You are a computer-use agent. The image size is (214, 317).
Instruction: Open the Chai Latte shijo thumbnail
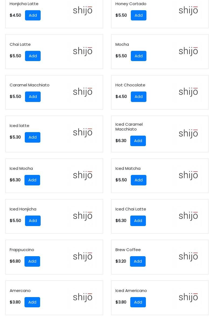click(x=83, y=51)
